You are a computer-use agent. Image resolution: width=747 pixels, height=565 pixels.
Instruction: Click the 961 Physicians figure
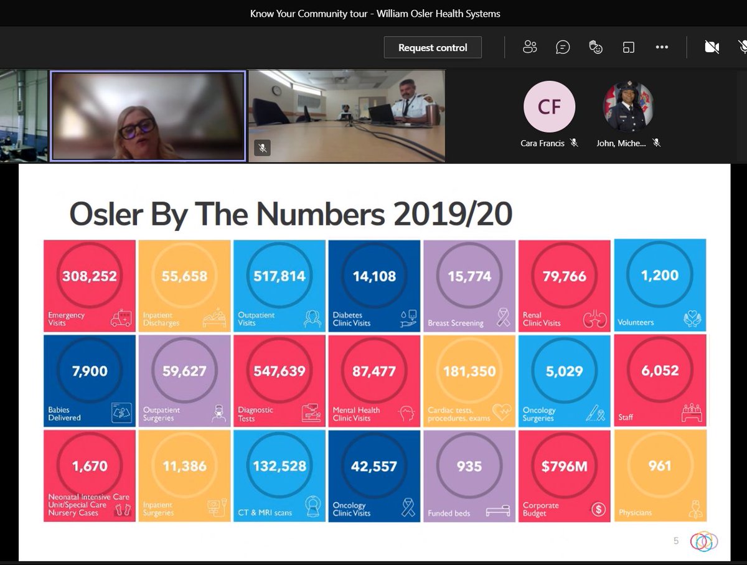660,465
